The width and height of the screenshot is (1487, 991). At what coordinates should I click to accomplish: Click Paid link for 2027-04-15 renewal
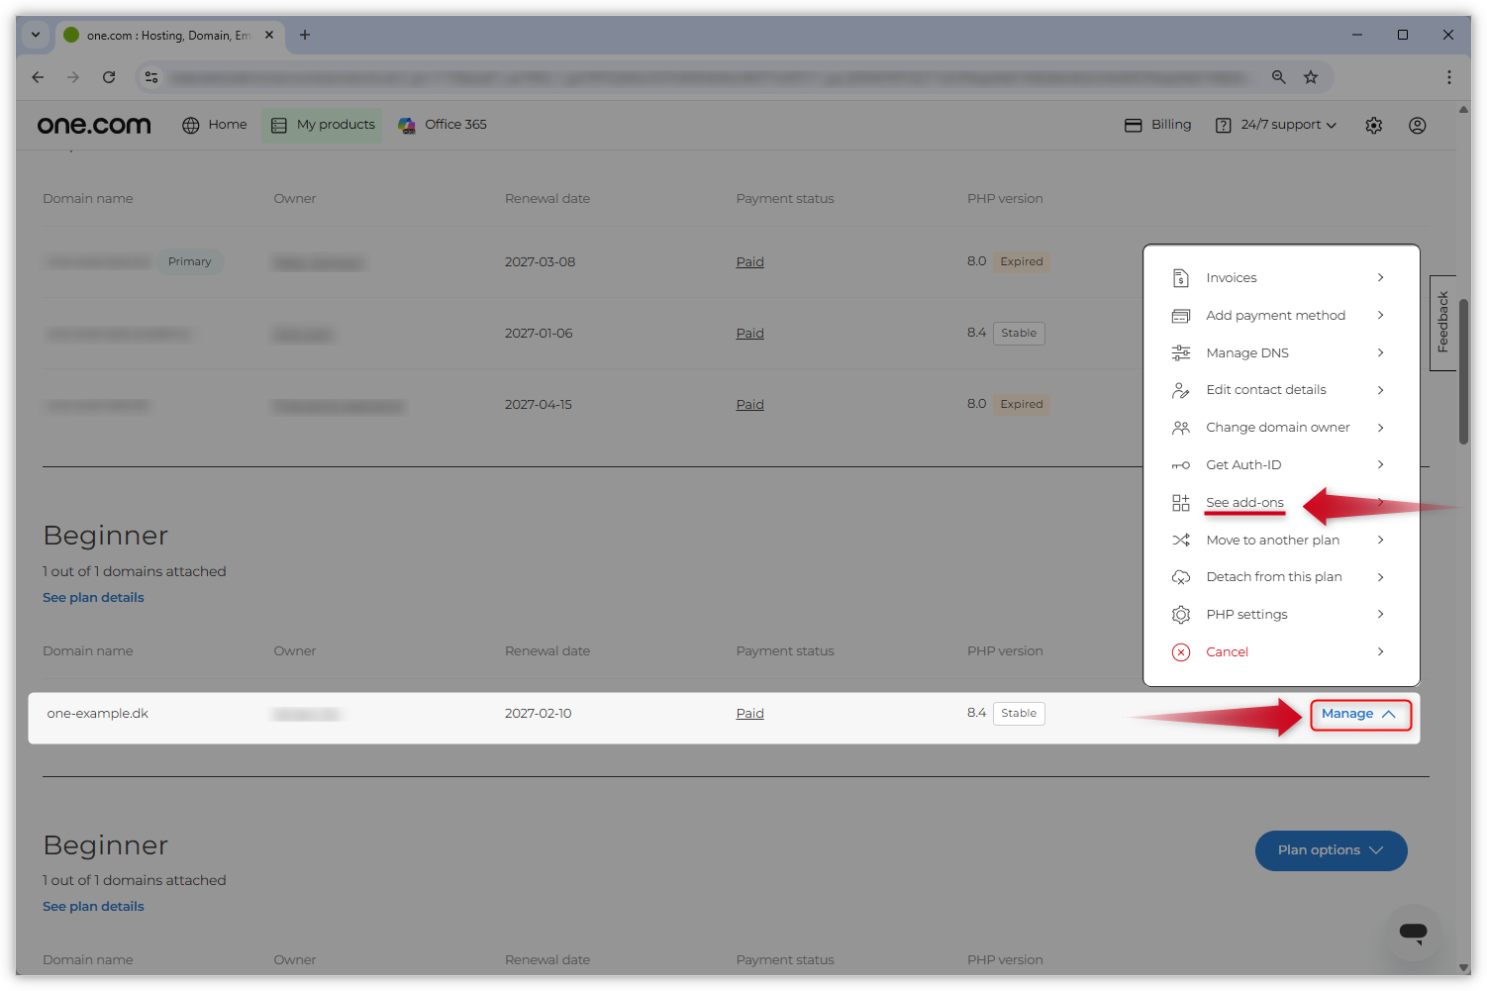(x=749, y=405)
